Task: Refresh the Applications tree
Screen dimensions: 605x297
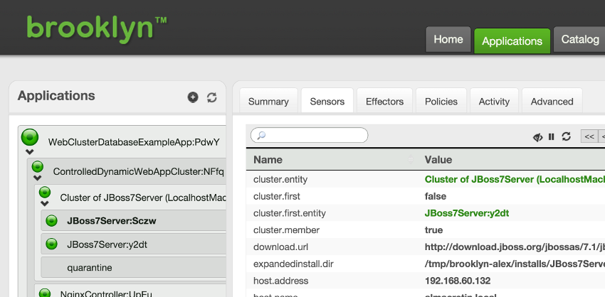Action: 211,97
